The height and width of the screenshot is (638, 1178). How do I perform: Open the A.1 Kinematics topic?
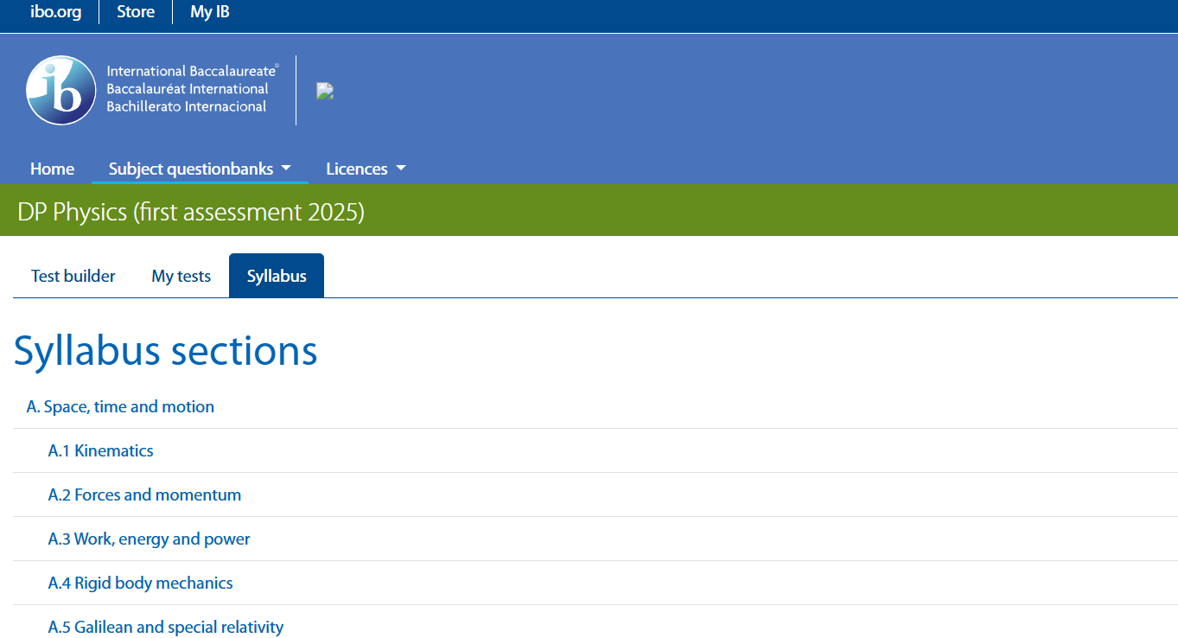pos(101,450)
